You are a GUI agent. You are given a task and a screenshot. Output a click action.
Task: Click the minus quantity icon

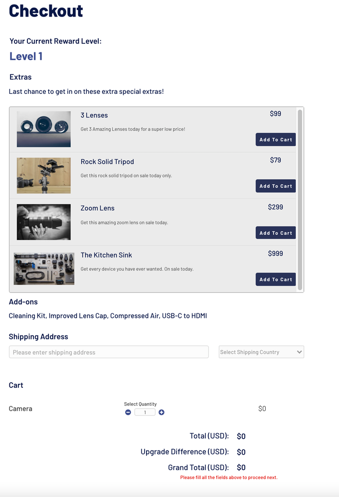click(128, 412)
